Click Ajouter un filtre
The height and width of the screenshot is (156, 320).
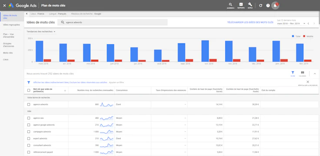pyautogui.click(x=117, y=83)
